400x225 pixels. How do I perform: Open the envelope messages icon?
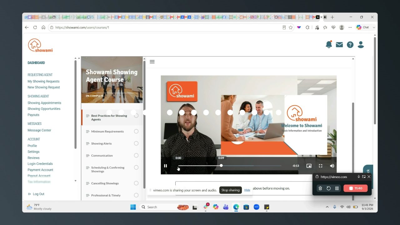(x=339, y=45)
